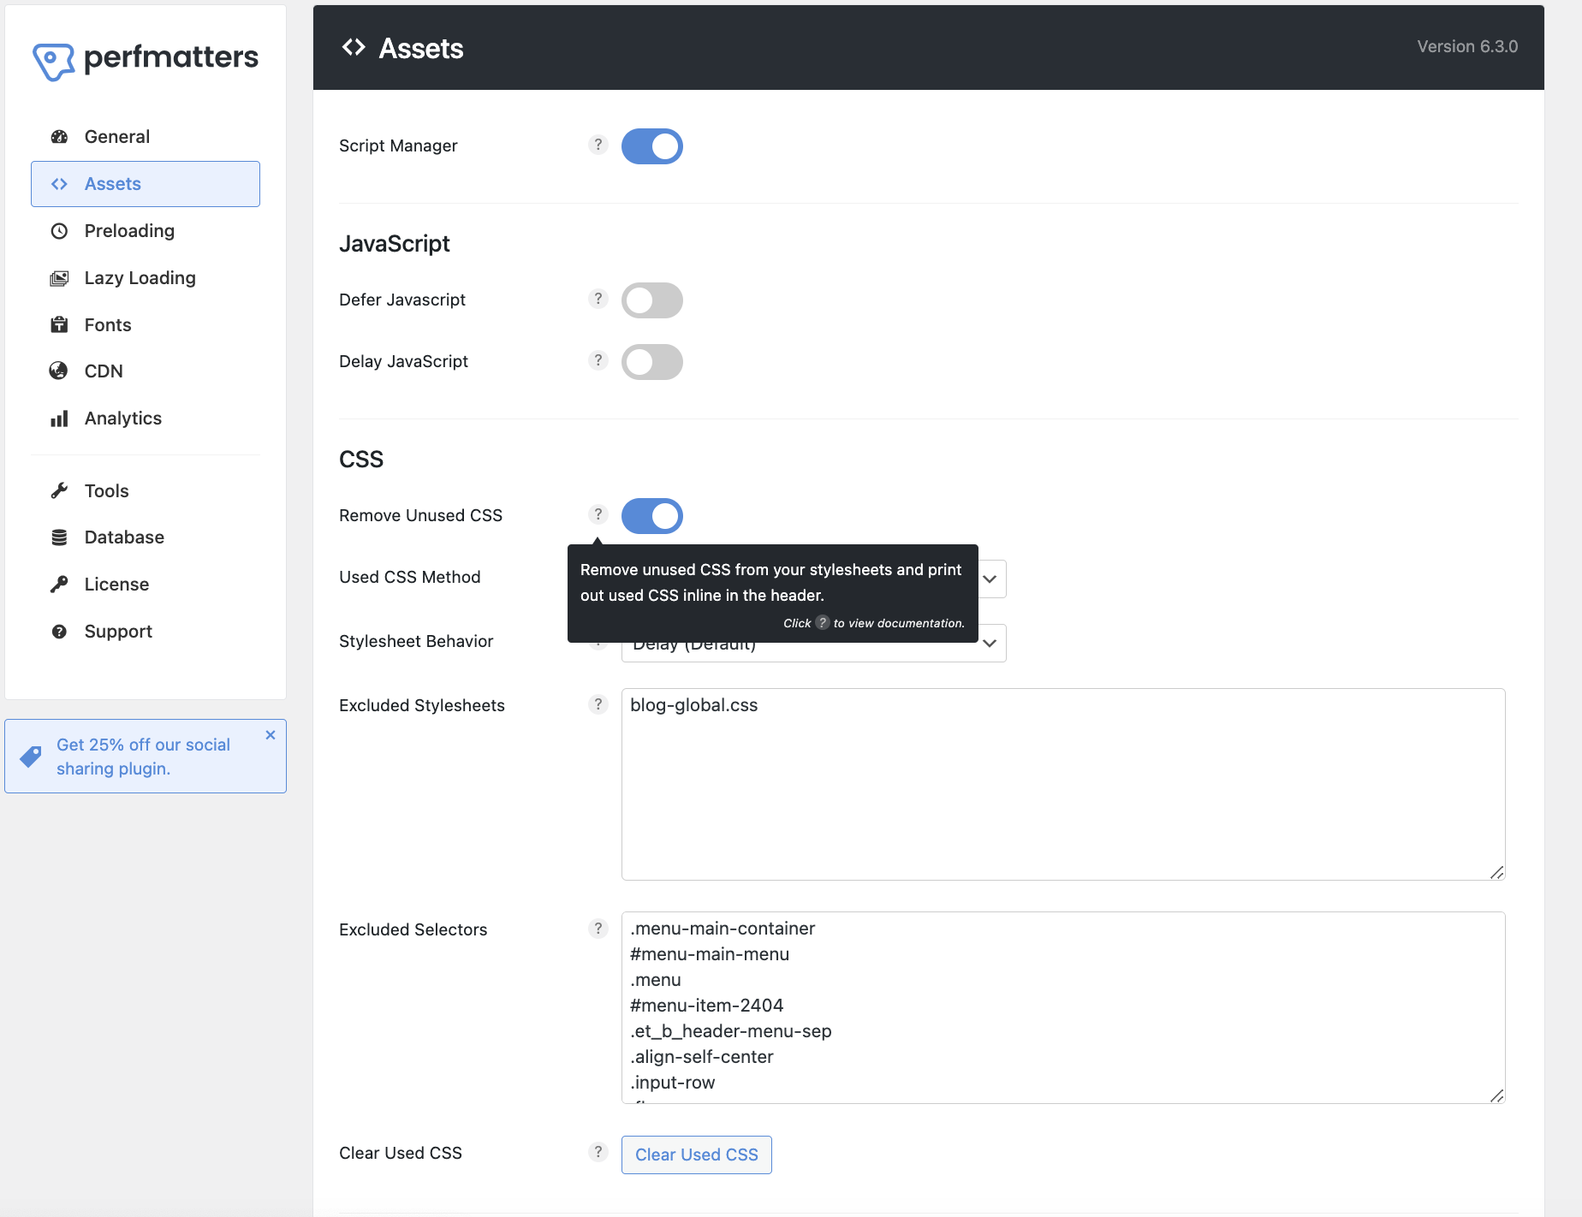Open Remove Unused CSS help question mark
The image size is (1582, 1217).
coord(598,514)
